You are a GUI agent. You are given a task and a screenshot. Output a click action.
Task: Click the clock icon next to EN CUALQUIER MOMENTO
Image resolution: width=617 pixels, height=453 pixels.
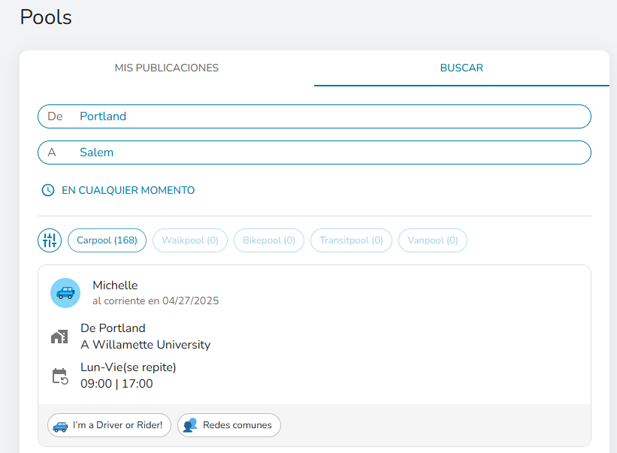point(49,190)
